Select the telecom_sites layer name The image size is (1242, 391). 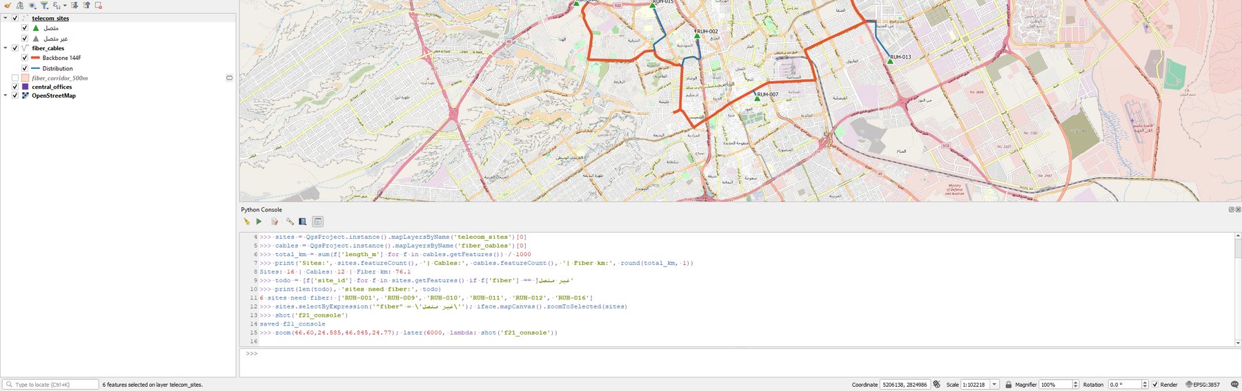coord(50,19)
